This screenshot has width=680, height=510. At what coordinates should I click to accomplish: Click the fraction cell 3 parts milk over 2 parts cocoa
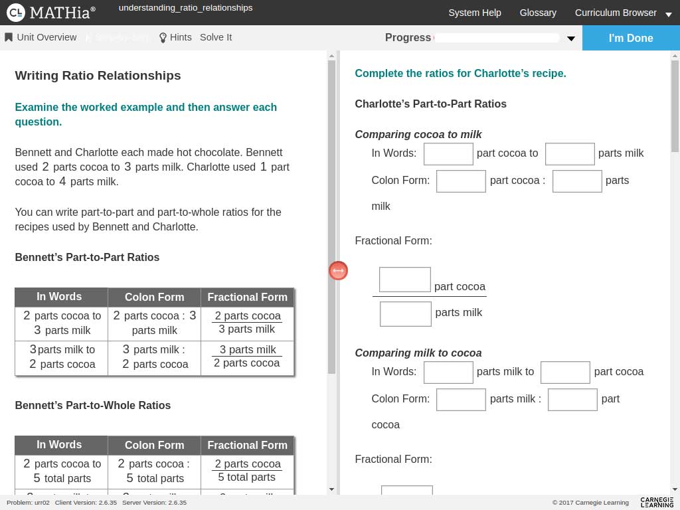[x=247, y=357]
